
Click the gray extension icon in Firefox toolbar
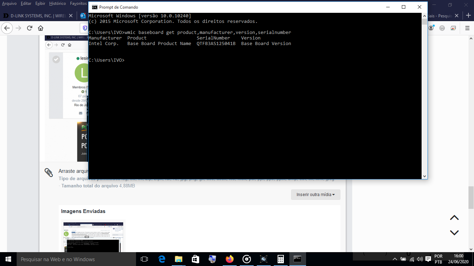click(x=442, y=28)
